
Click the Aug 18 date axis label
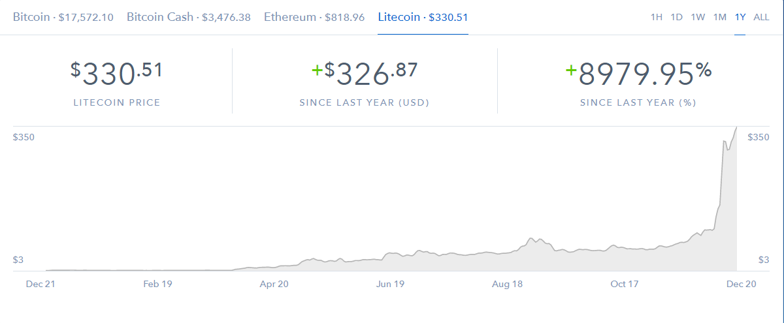coord(508,284)
